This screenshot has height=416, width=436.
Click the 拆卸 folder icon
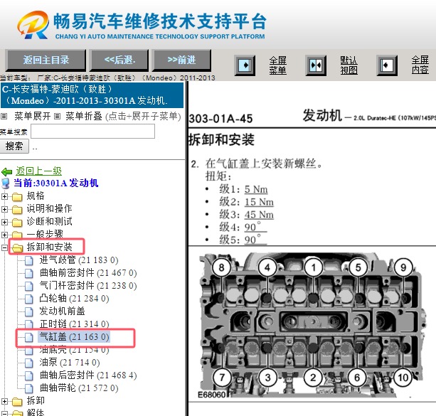pyautogui.click(x=17, y=402)
